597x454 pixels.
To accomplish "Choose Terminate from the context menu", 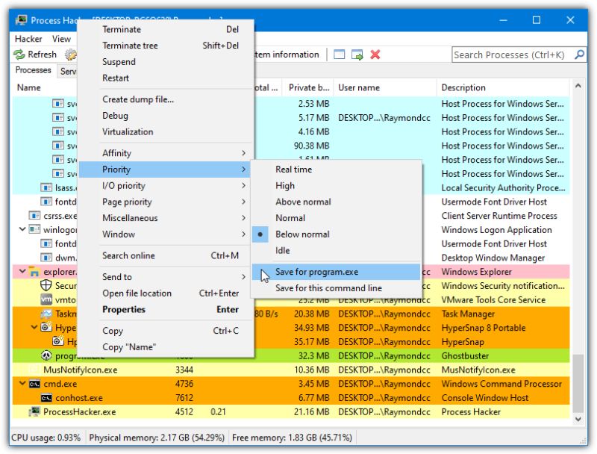I will coord(165,29).
